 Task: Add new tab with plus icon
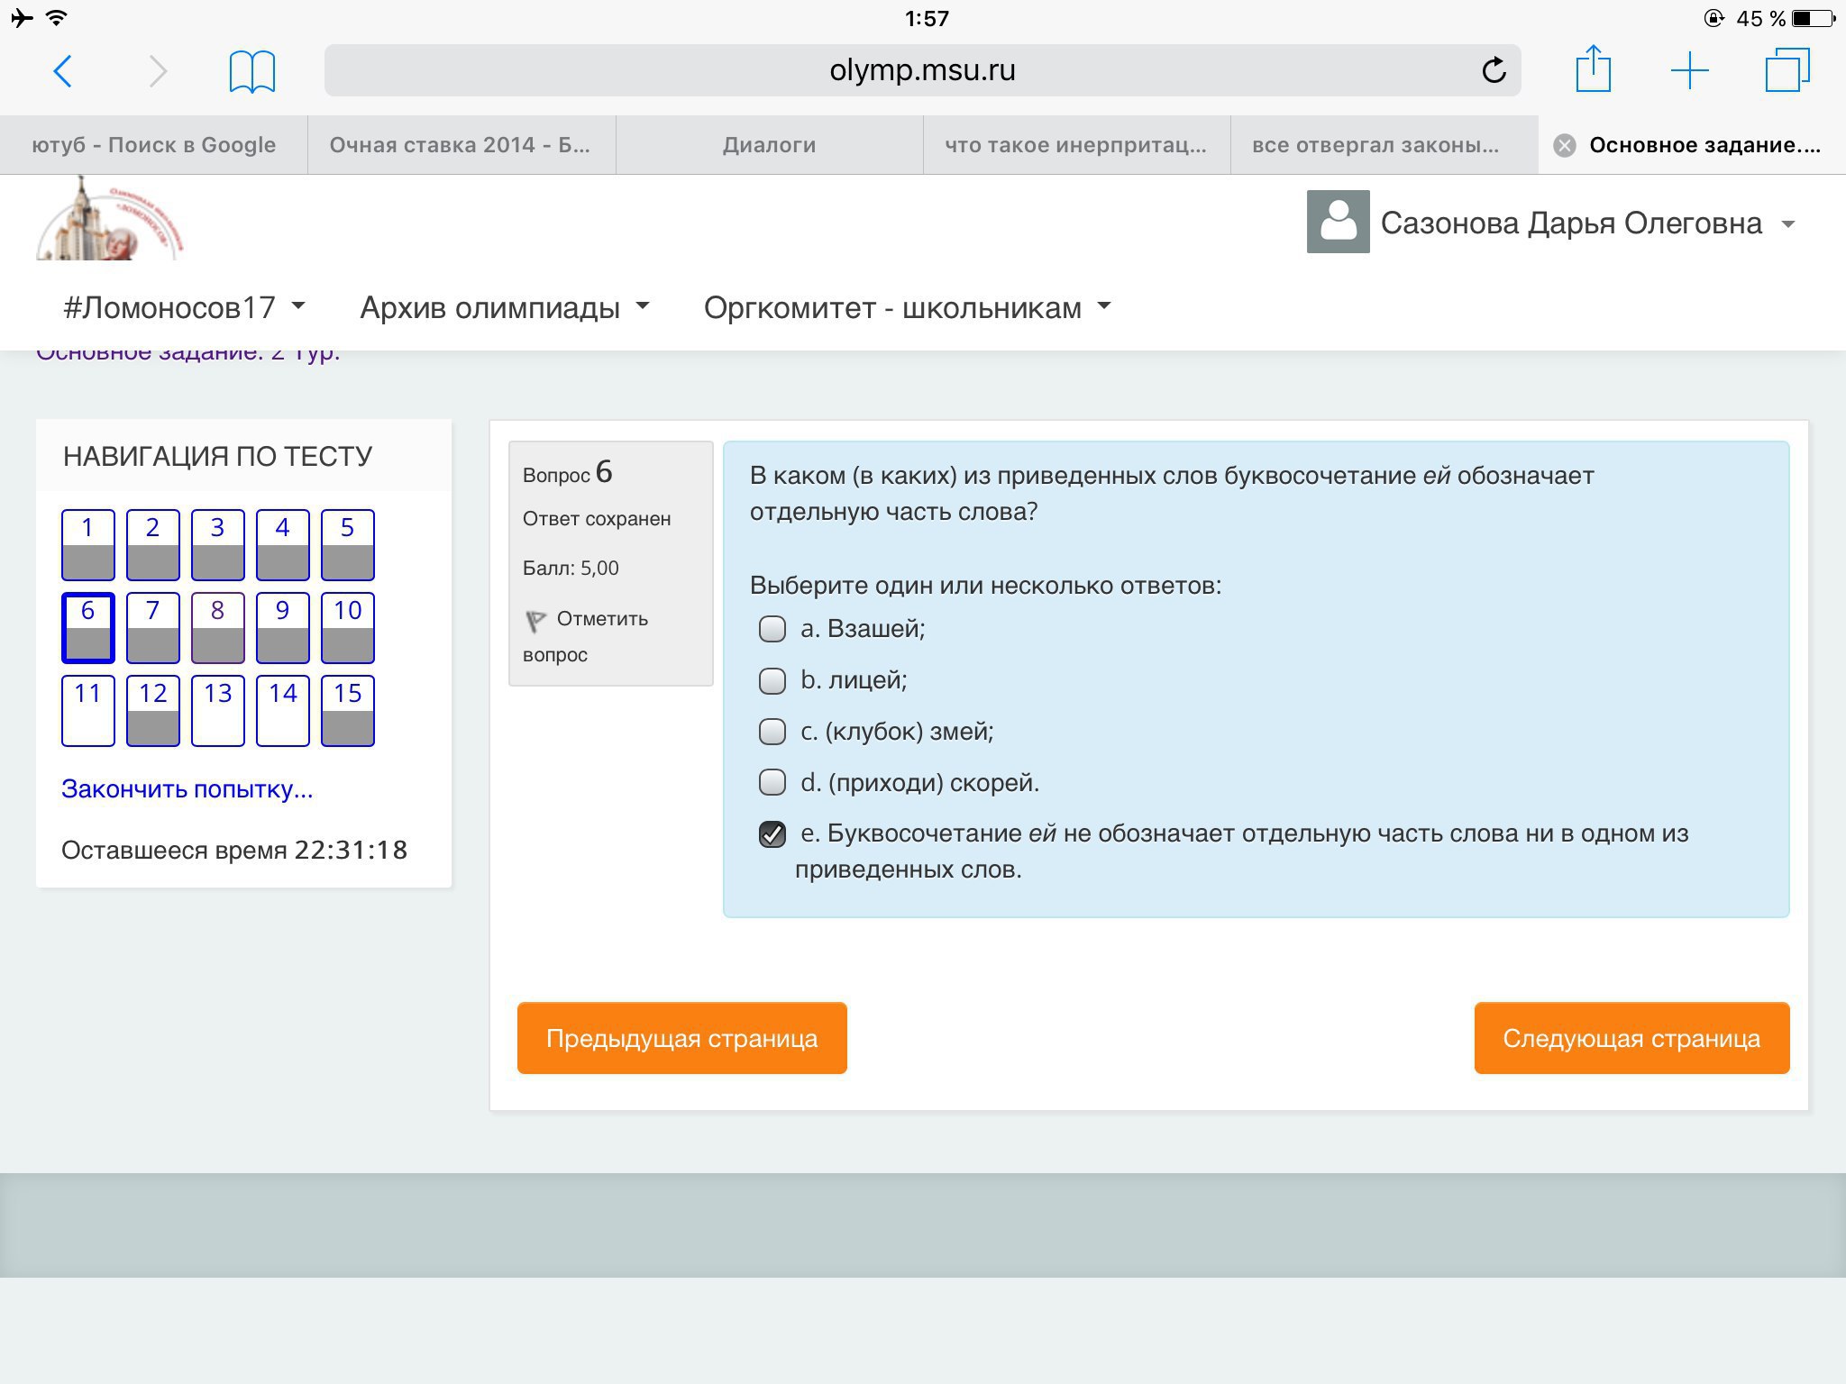pyautogui.click(x=1689, y=70)
